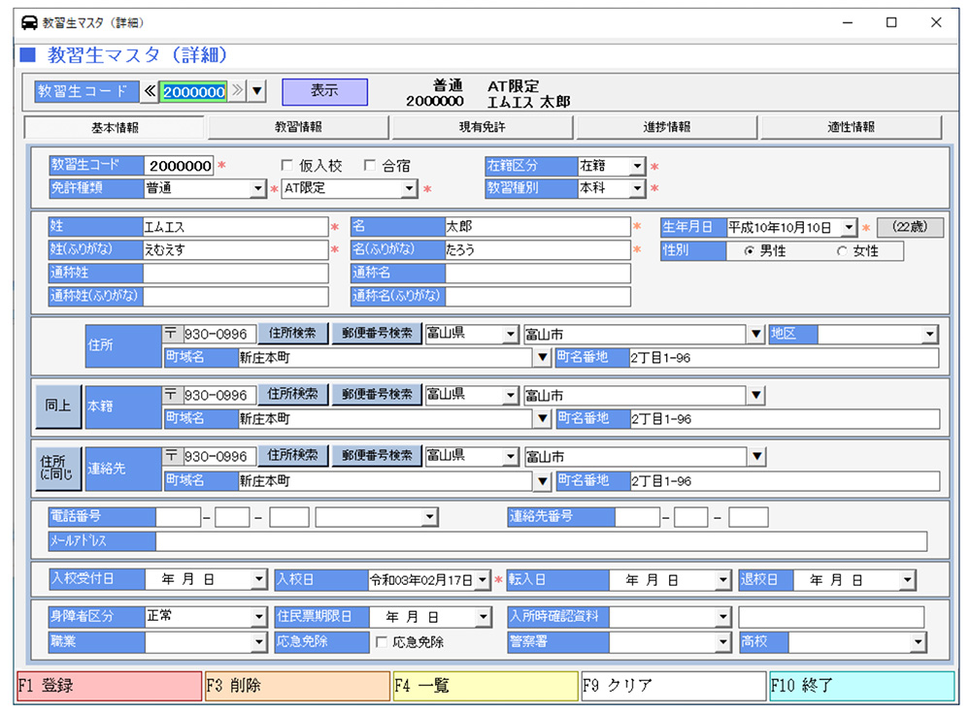
Task: Click the 姓(ふりがな) field
Action: [235, 250]
